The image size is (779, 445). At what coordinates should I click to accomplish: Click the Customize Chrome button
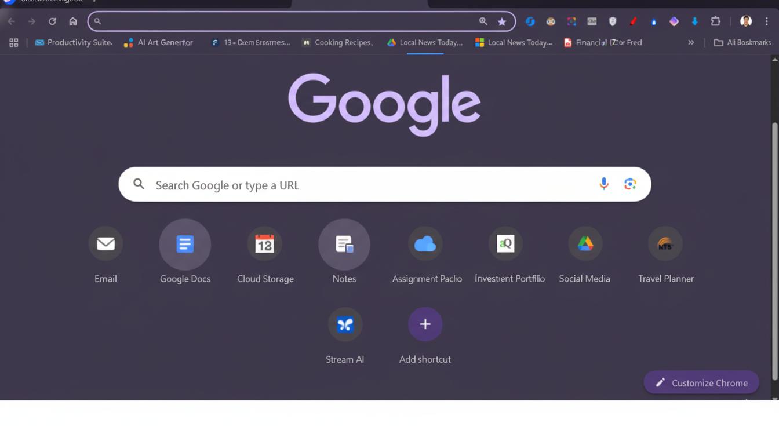tap(701, 382)
